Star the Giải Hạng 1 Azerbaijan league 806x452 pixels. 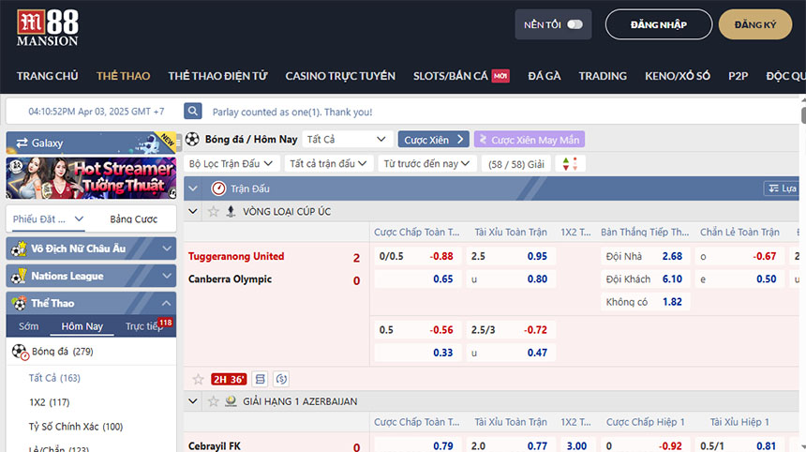pyautogui.click(x=214, y=401)
